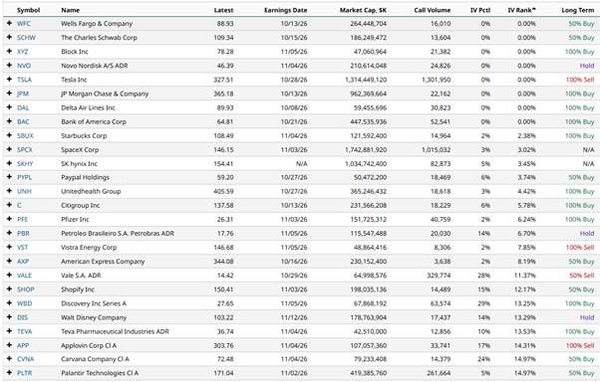Expand the DIS row plus icon
The image size is (600, 382).
(x=9, y=317)
